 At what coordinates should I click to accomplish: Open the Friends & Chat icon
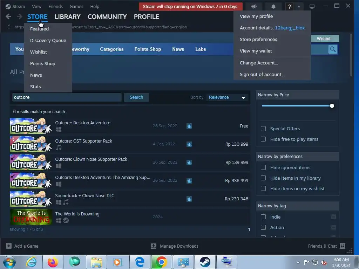(343, 246)
